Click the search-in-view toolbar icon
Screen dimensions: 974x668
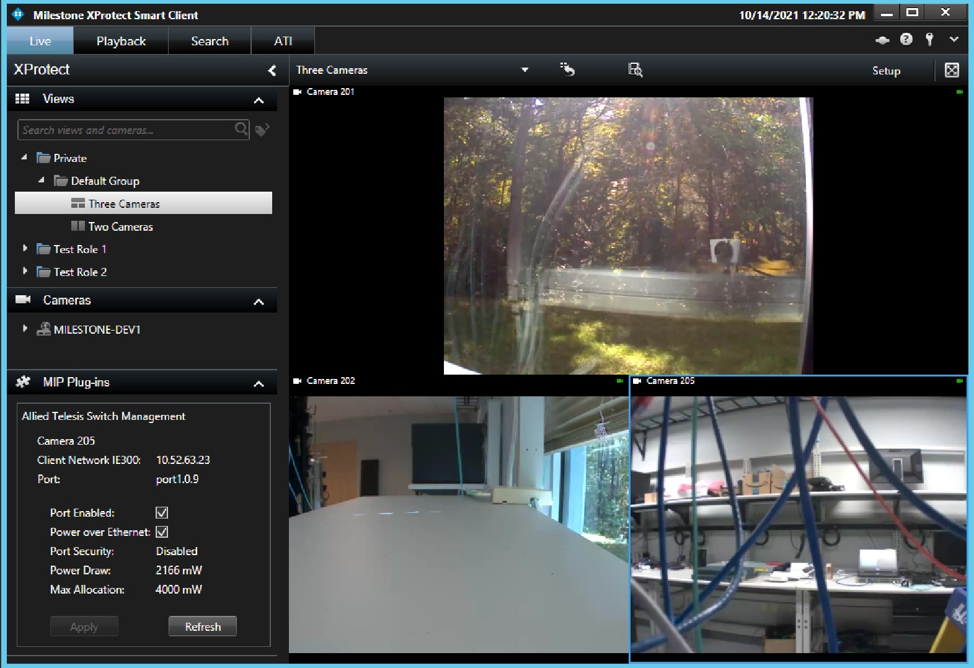(635, 69)
